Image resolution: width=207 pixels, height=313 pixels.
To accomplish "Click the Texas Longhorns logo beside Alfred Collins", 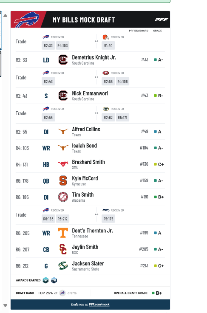I will click(63, 131).
